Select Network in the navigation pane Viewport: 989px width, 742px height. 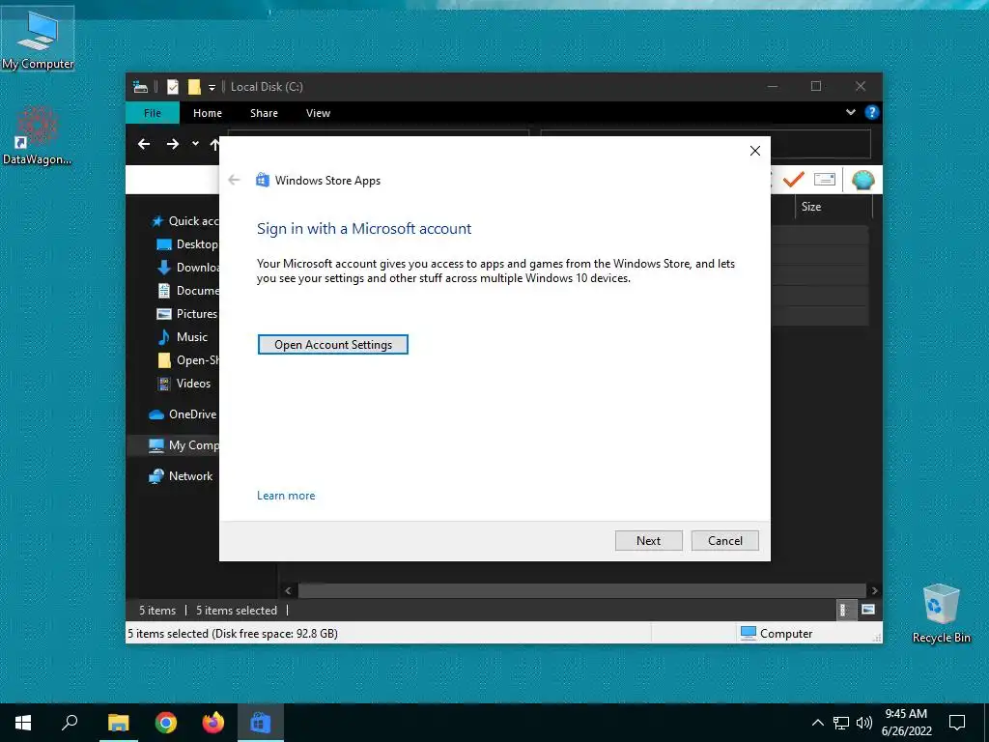(181, 476)
